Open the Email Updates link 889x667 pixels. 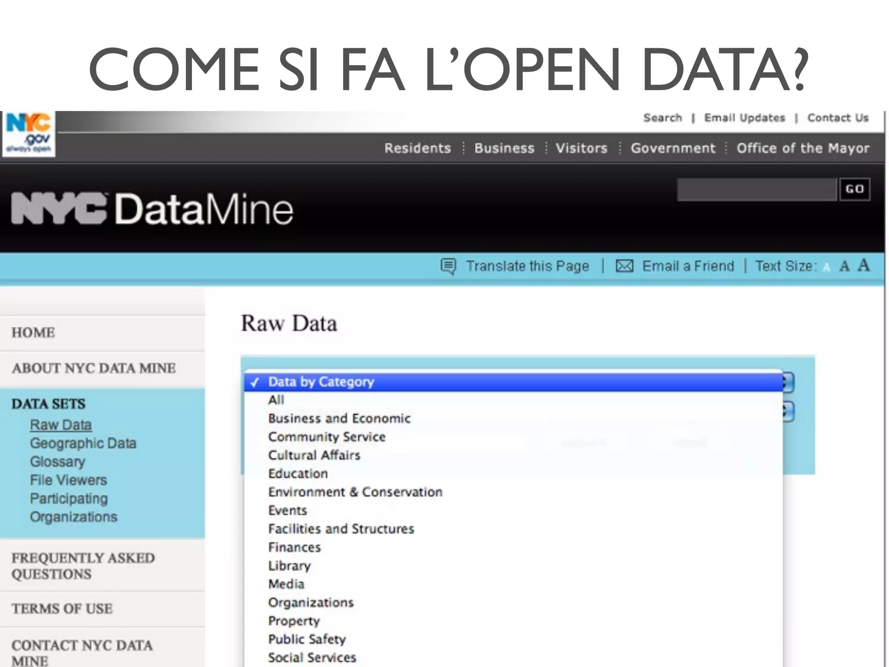point(745,118)
